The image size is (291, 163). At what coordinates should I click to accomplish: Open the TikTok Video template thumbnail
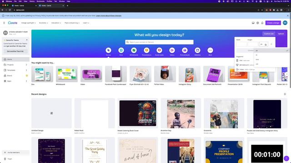[x=165, y=74]
